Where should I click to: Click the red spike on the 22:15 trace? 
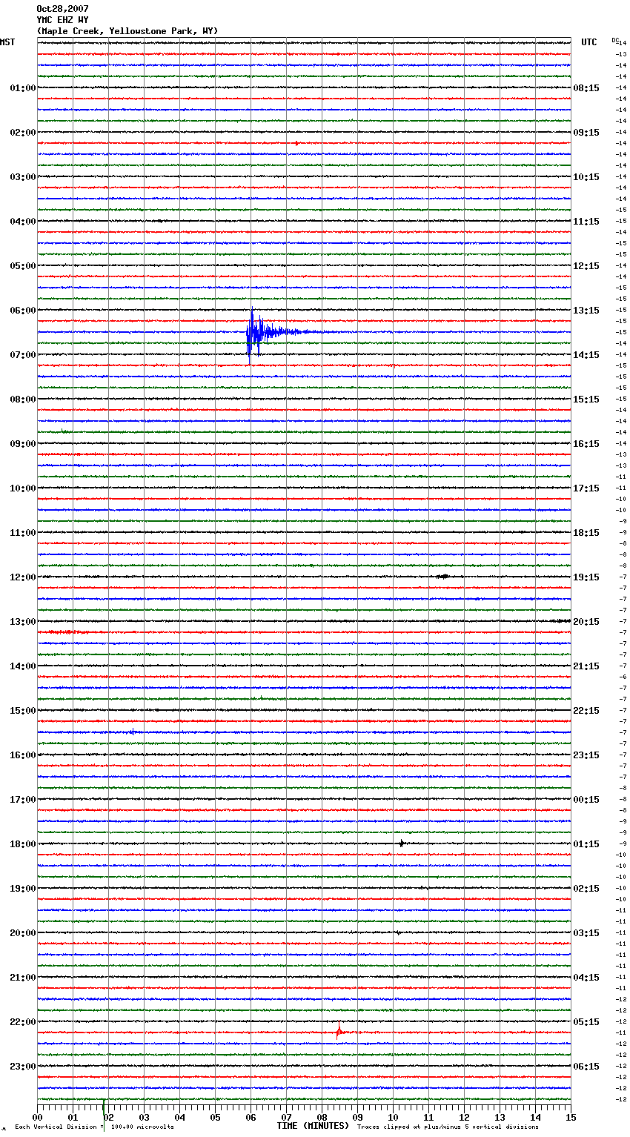pos(339,1032)
